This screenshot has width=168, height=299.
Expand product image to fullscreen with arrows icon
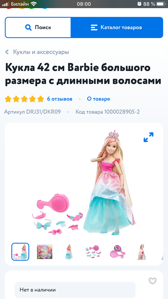[x=148, y=137]
